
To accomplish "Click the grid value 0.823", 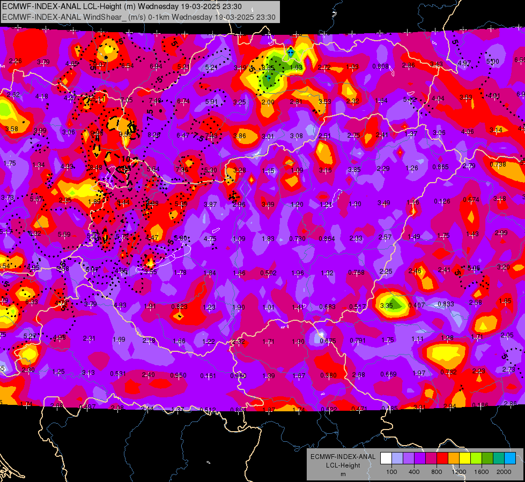I will tap(180, 306).
